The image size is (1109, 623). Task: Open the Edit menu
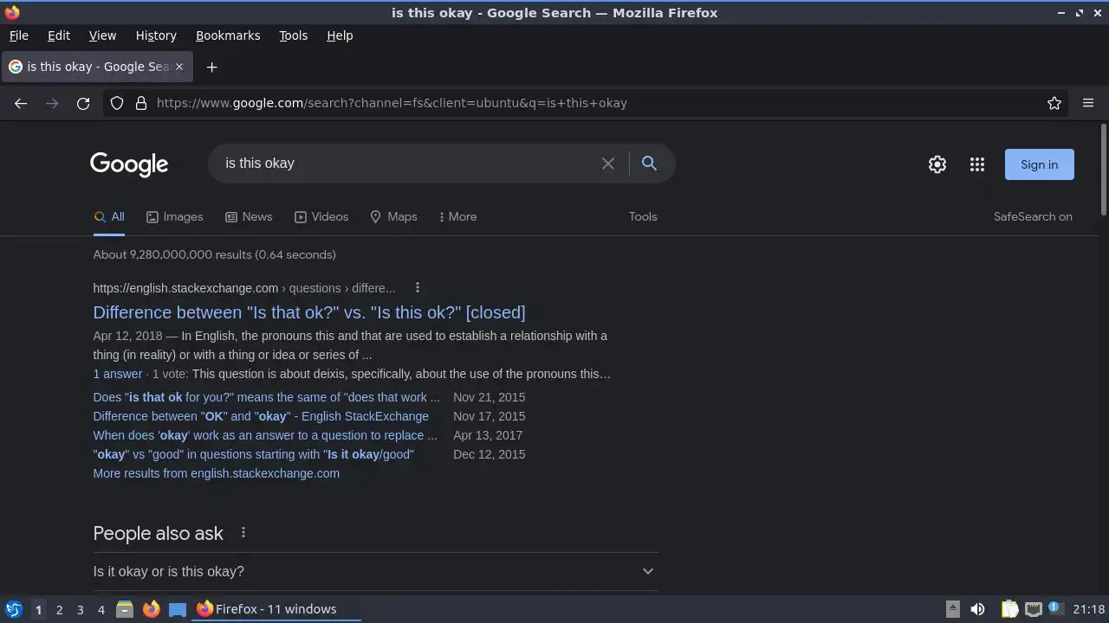(x=59, y=35)
